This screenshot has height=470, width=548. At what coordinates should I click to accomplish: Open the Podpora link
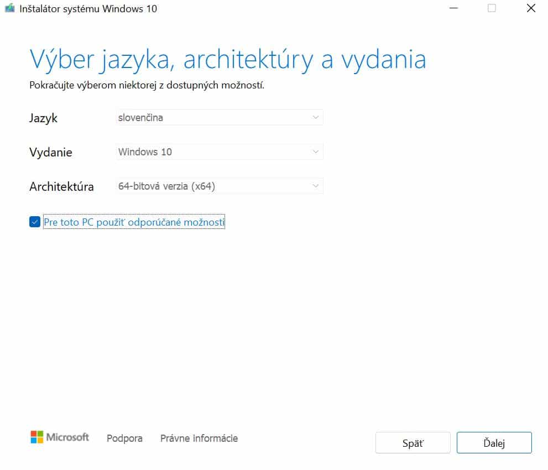click(124, 438)
